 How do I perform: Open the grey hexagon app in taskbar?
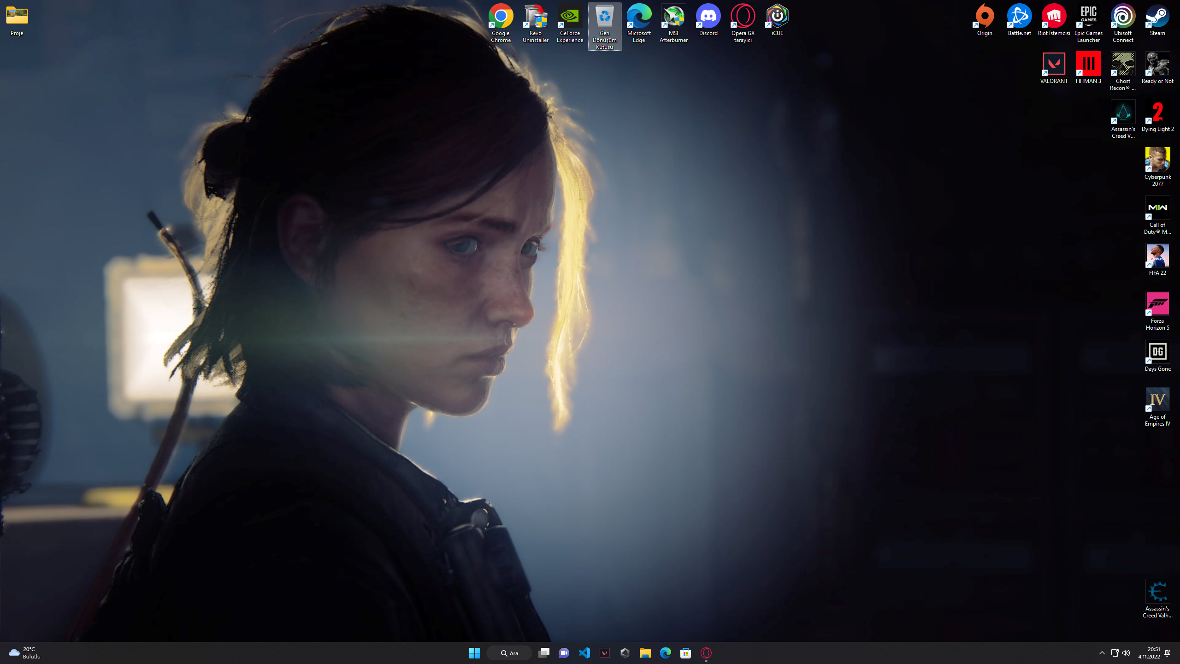[625, 653]
